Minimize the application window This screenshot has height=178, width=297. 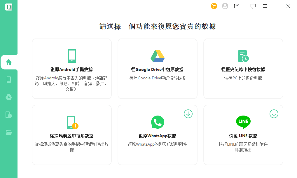click(276, 6)
